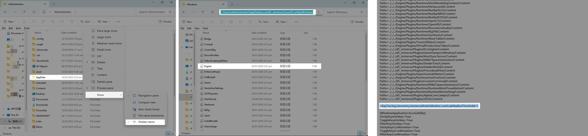Toggle File name extensions option
The height and width of the screenshot is (136, 588).
tap(145, 116)
